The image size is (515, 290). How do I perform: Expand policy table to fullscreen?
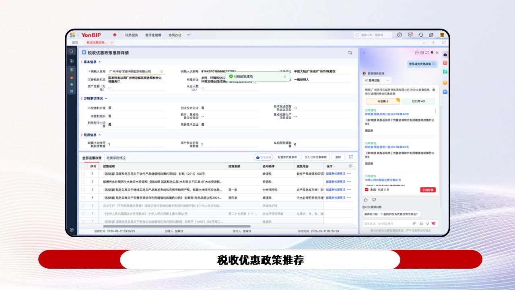(351, 157)
